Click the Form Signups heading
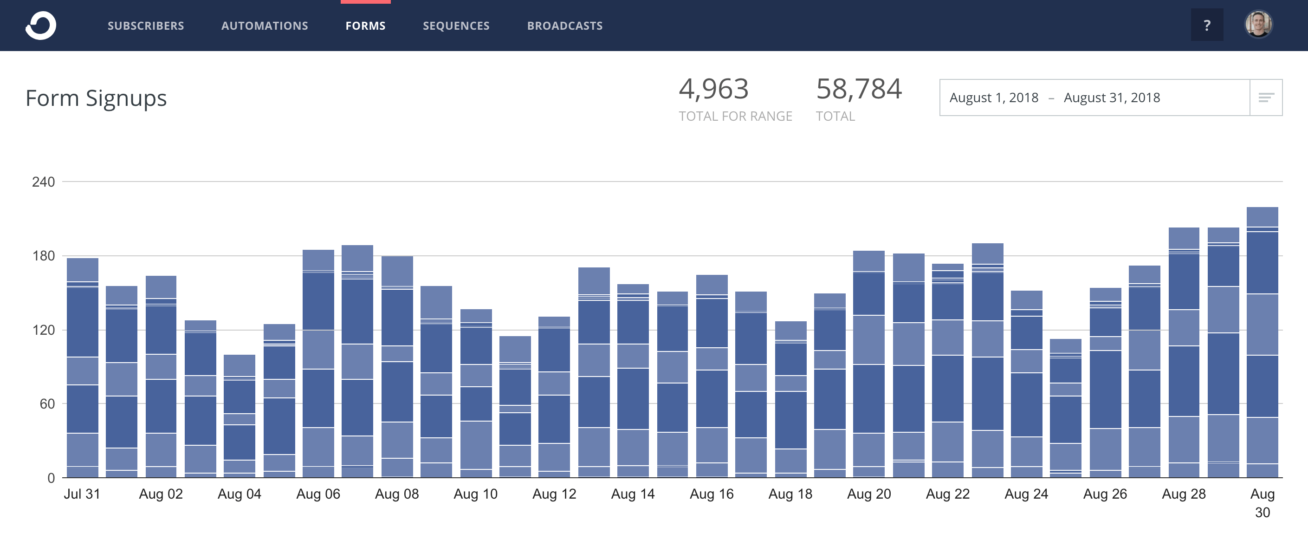Viewport: 1308px width, 533px height. [96, 98]
